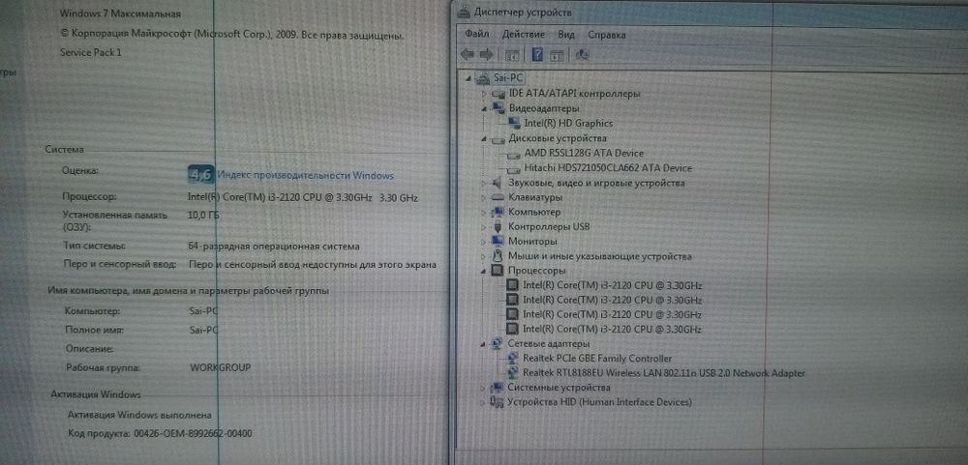Viewport: 968px width, 465px height.
Task: Click the Hitachi HDS721050CLA662 disk icon
Action: pyautogui.click(x=514, y=168)
